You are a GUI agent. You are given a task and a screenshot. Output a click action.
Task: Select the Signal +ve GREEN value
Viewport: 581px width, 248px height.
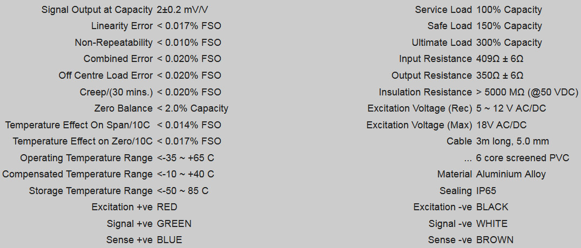coord(174,224)
